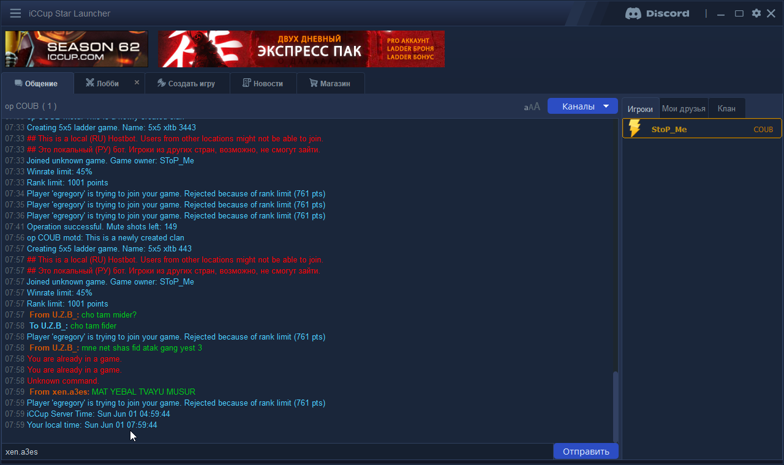Open the Магазин tab
Image resolution: width=784 pixels, height=465 pixels.
click(330, 83)
